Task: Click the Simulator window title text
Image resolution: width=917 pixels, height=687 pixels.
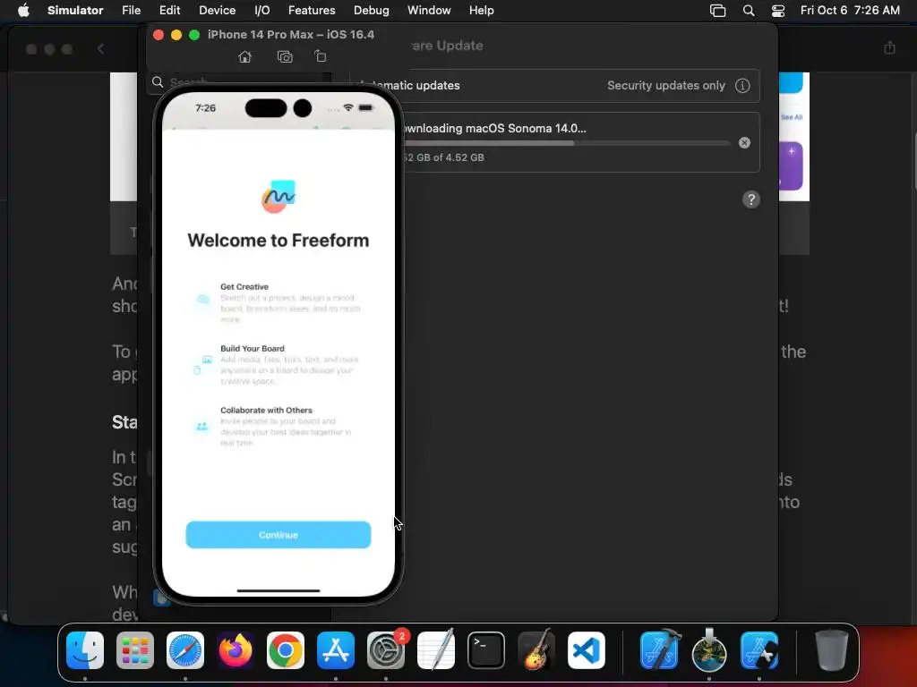Action: (x=291, y=35)
